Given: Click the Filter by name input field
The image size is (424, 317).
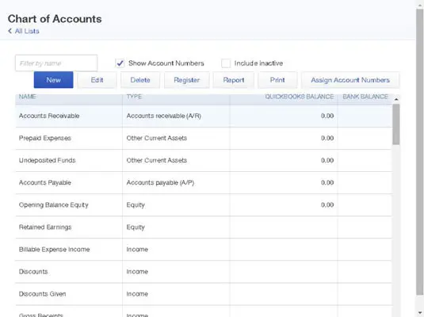Looking at the screenshot, I should [x=56, y=63].
